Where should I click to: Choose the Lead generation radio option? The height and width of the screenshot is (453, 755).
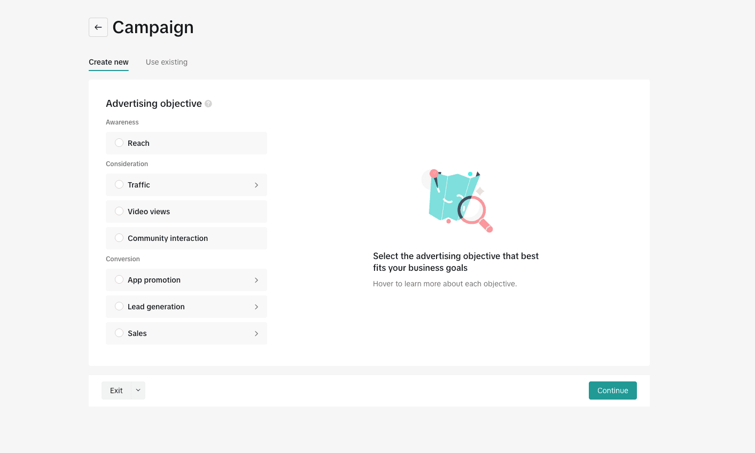[x=119, y=306]
